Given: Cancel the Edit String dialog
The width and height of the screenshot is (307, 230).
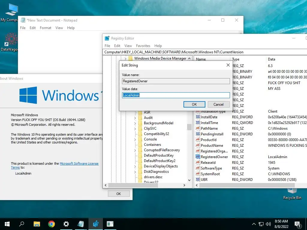Looking at the screenshot, I should click(219, 105).
